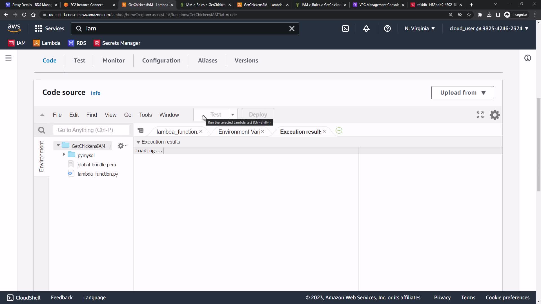Viewport: 541px width, 304px height.
Task: Collapse Execution results section
Action: (138, 142)
